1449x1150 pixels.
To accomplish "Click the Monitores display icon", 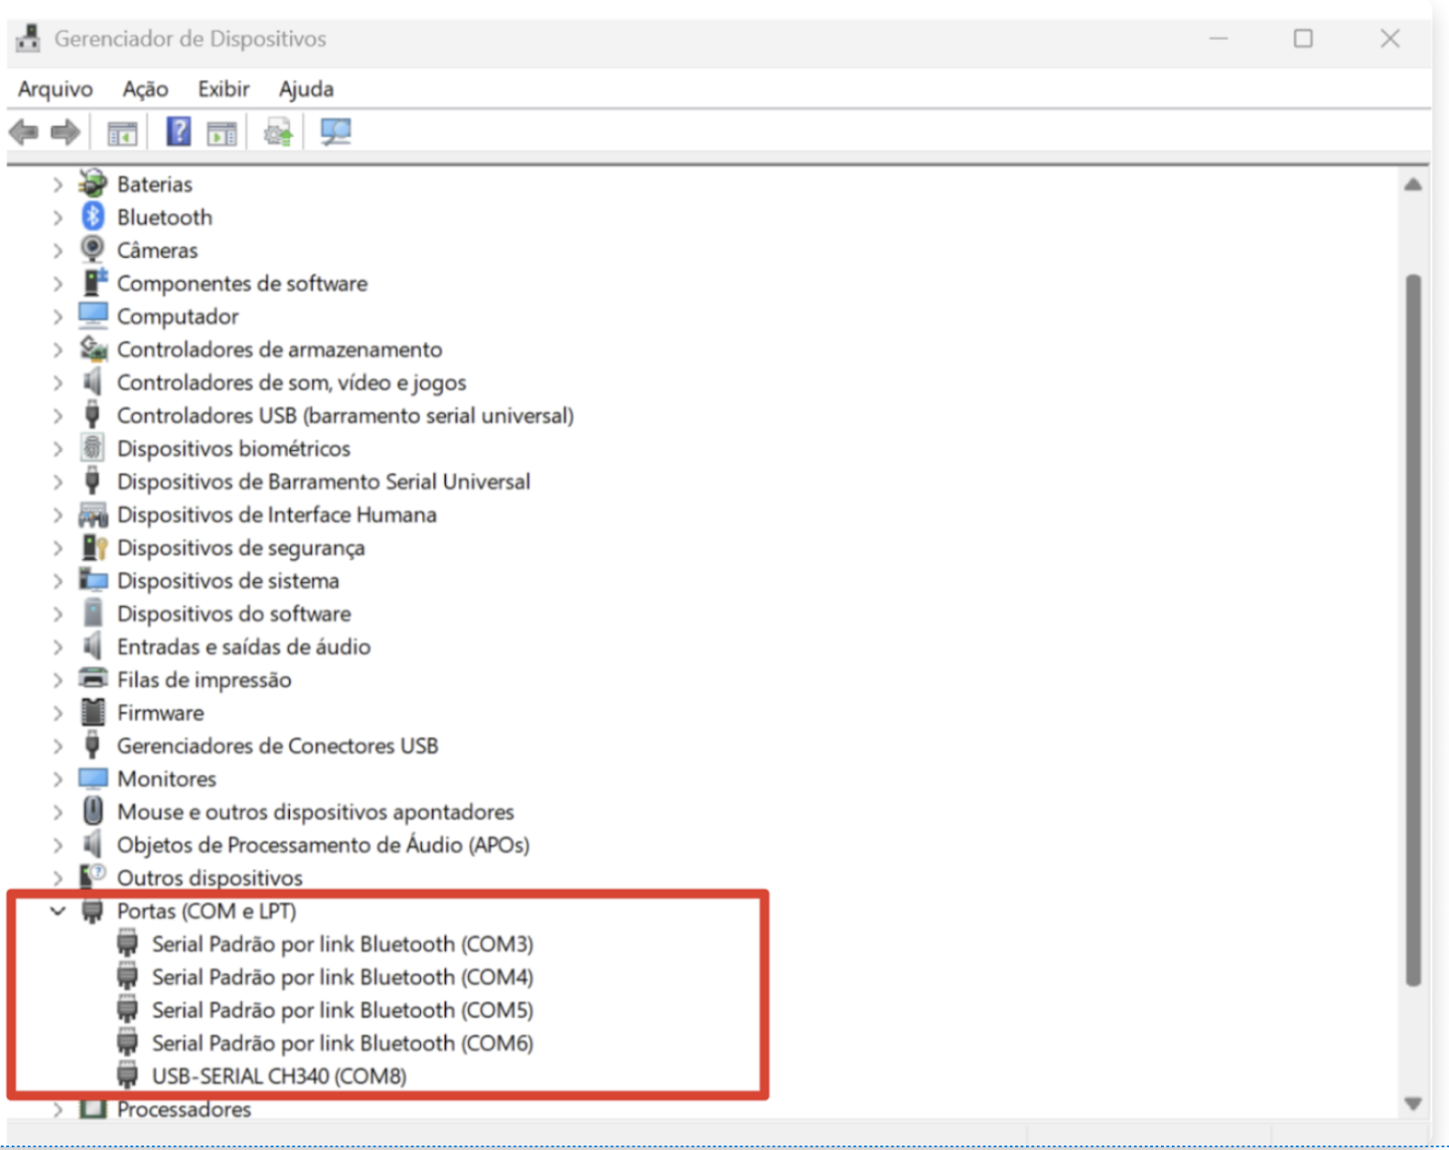I will (x=92, y=778).
